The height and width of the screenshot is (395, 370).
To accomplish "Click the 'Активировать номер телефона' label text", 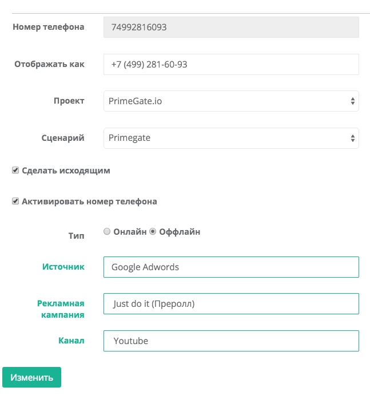I will 89,202.
